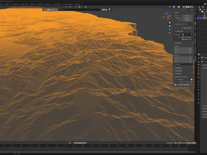Open Object Data green triangle icon
Screen dimensions: 207x155
[x=198, y=96]
